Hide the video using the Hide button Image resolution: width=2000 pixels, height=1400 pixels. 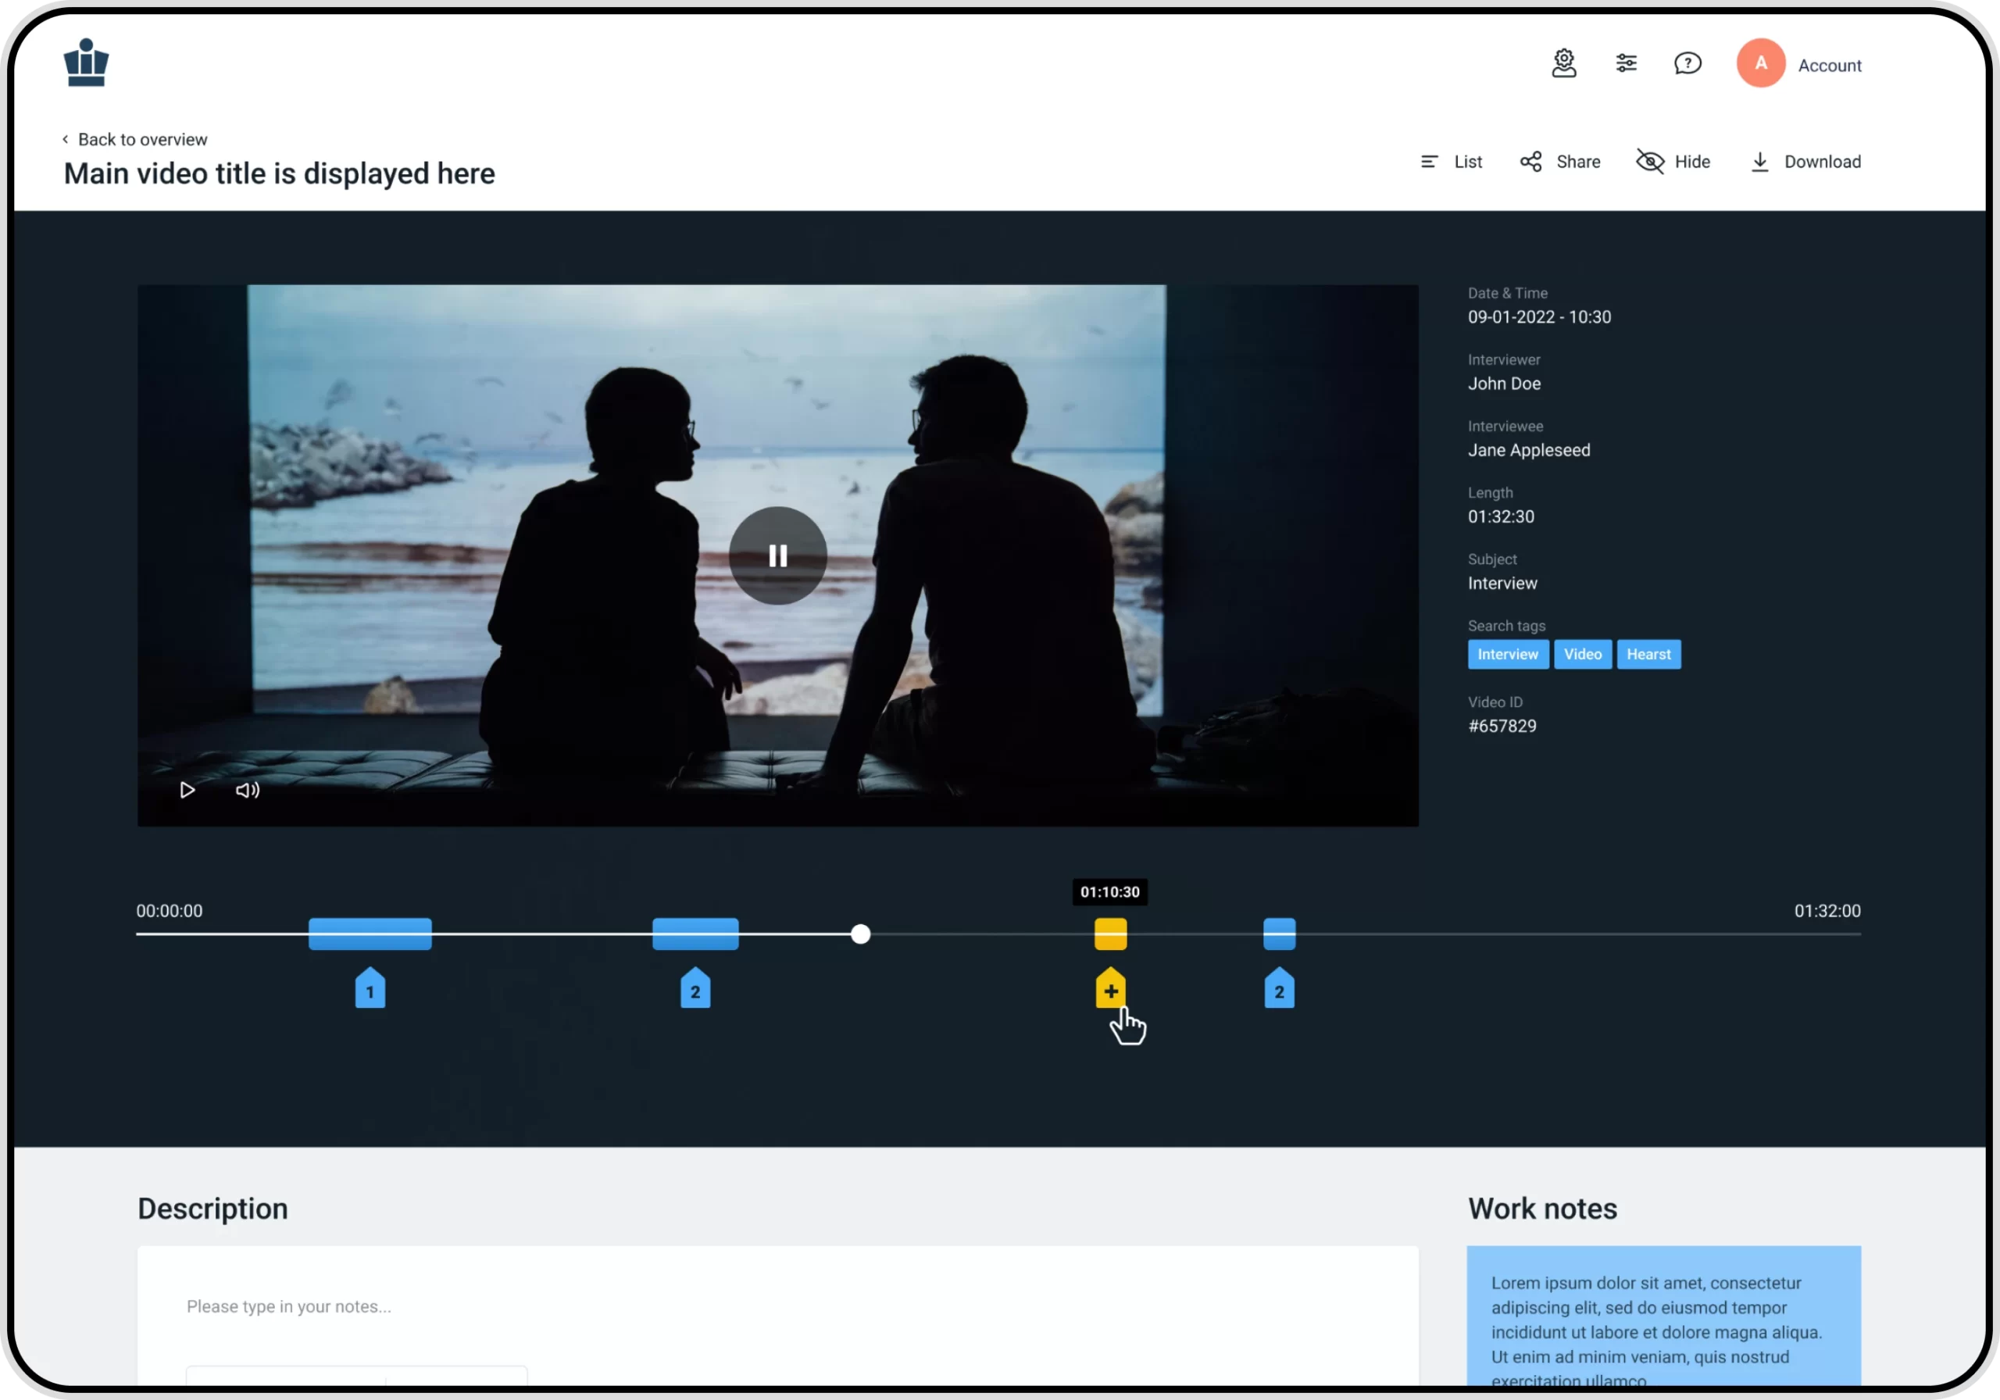pos(1673,162)
